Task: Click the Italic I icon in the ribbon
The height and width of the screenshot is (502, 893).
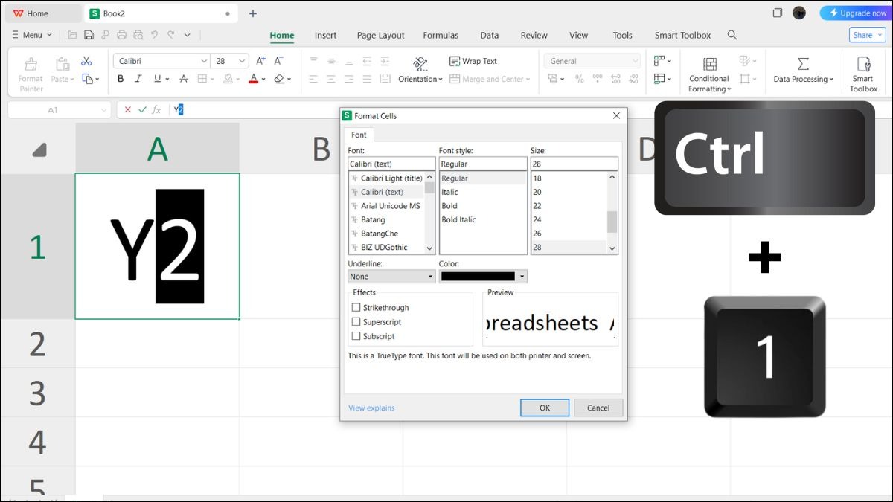Action: pos(138,79)
